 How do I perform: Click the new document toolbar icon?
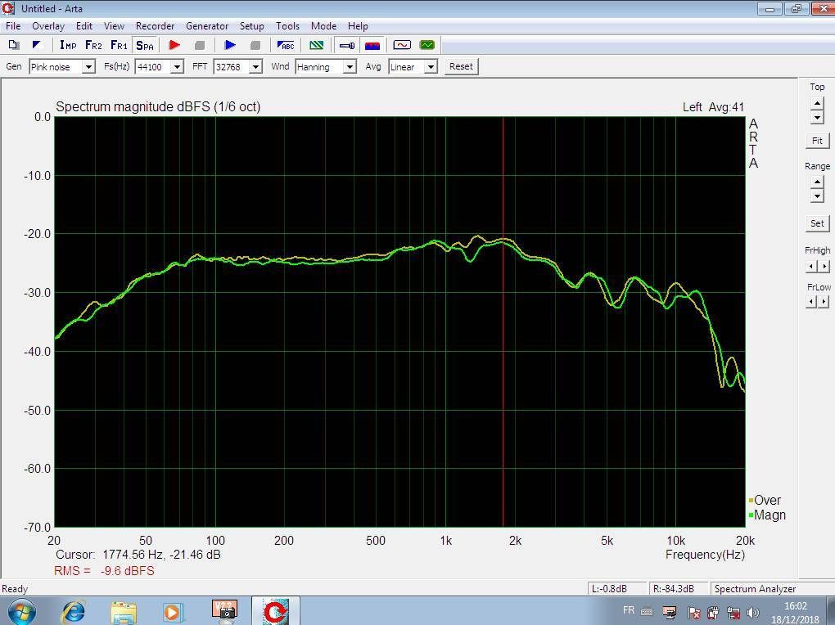[14, 45]
